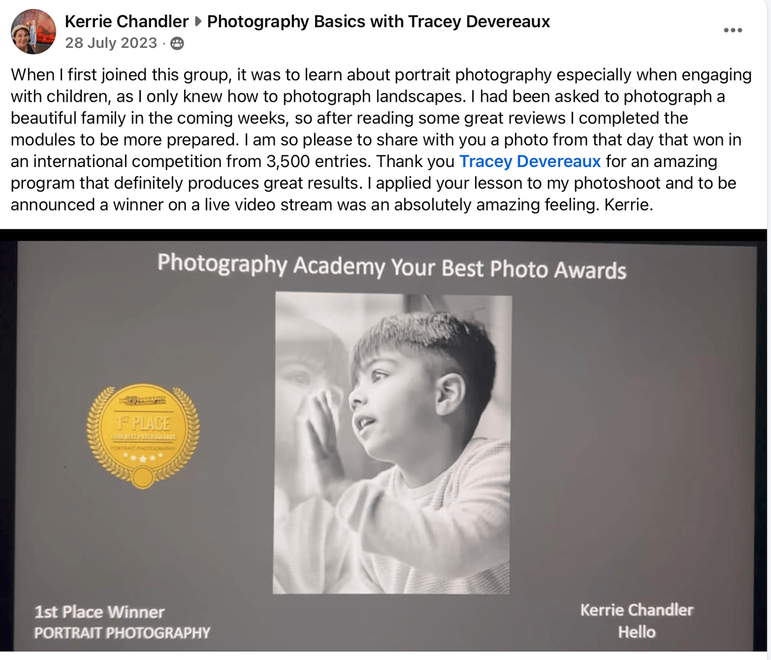The width and height of the screenshot is (771, 660).
Task: Click the '1st Place Winner' caption
Action: pyautogui.click(x=99, y=612)
